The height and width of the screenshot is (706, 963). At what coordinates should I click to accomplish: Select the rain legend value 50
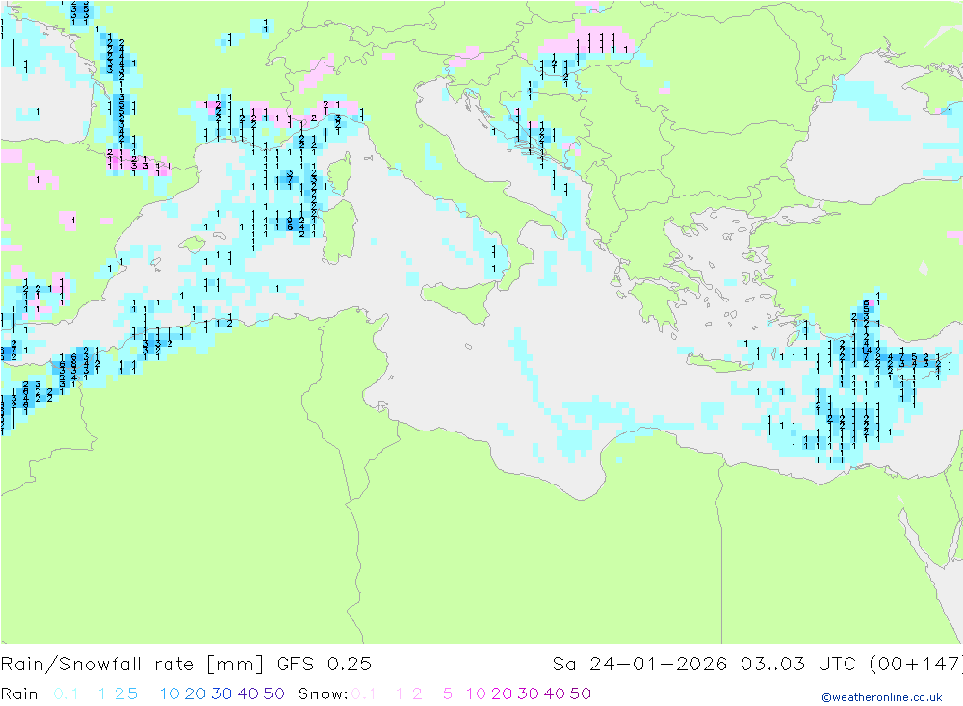[x=273, y=693]
